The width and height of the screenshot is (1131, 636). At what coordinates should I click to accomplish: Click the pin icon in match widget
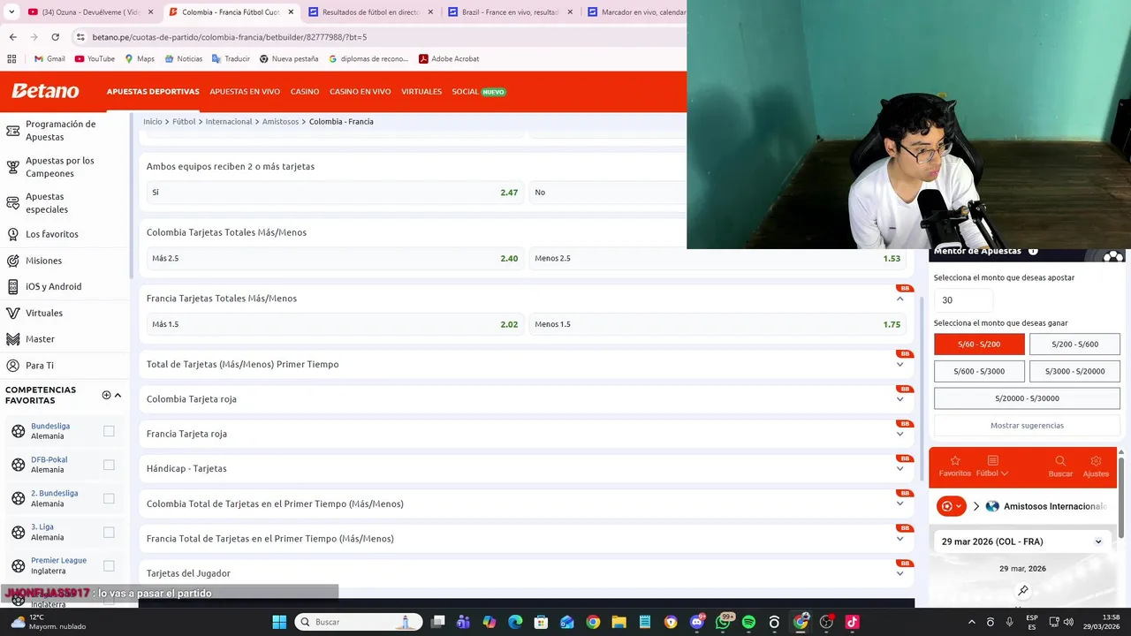1022,590
